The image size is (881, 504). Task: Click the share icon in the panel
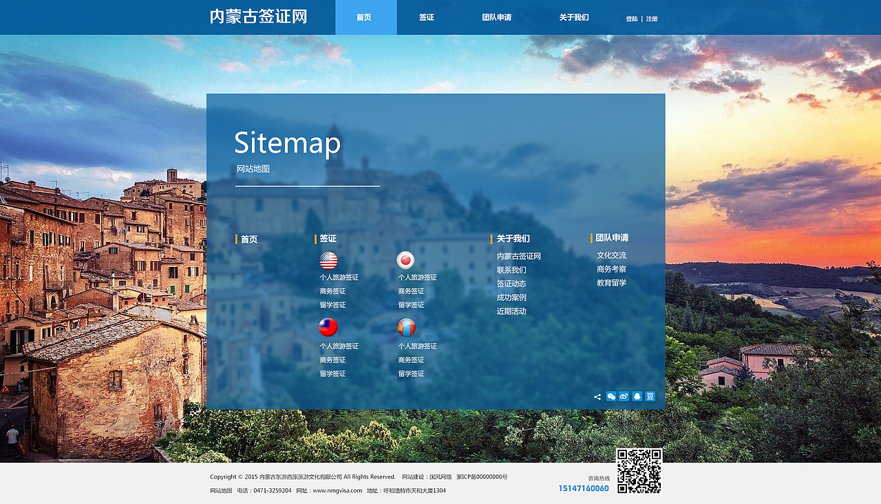597,397
